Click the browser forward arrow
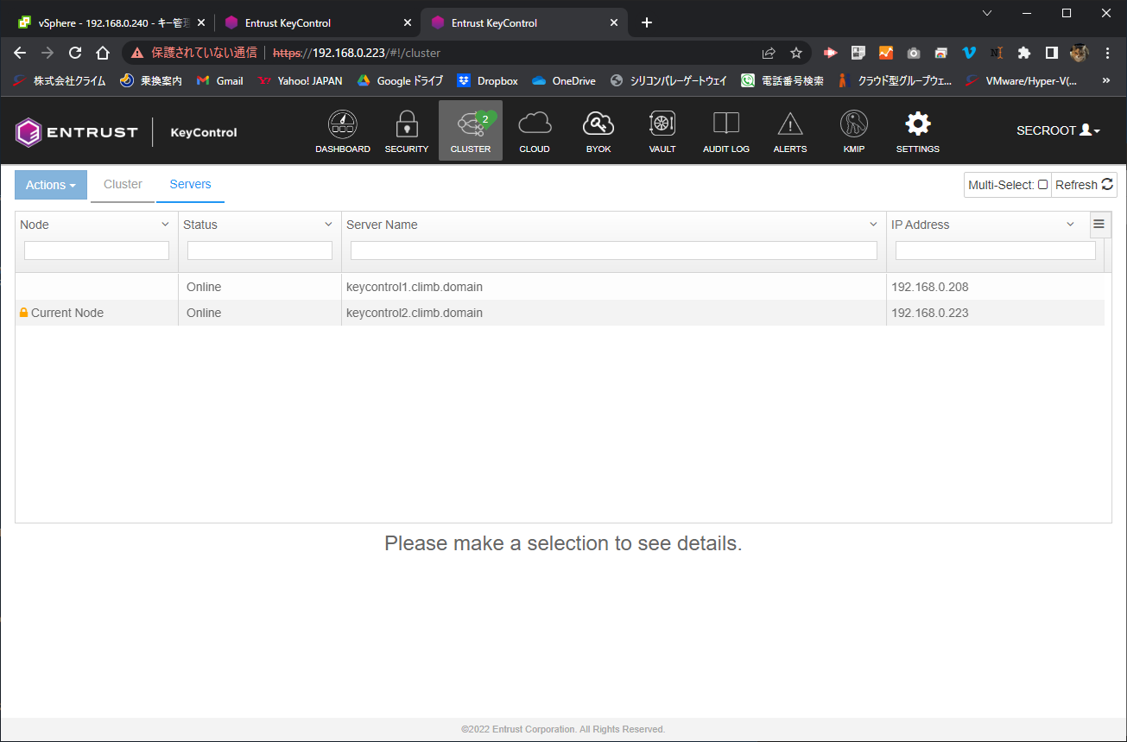Image resolution: width=1127 pixels, height=742 pixels. [x=47, y=53]
